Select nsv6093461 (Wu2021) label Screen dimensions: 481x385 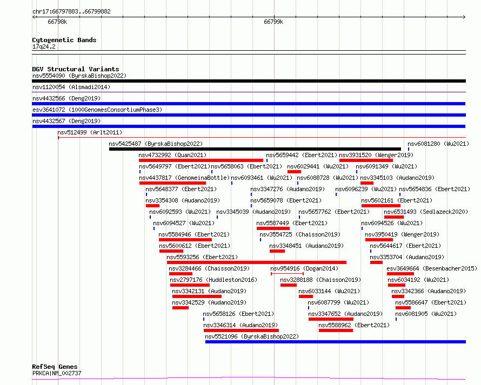(262, 178)
